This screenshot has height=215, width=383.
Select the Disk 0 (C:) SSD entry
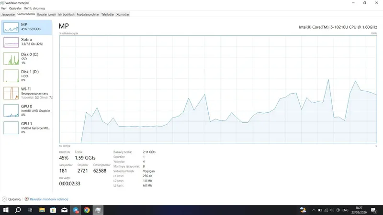(26, 58)
